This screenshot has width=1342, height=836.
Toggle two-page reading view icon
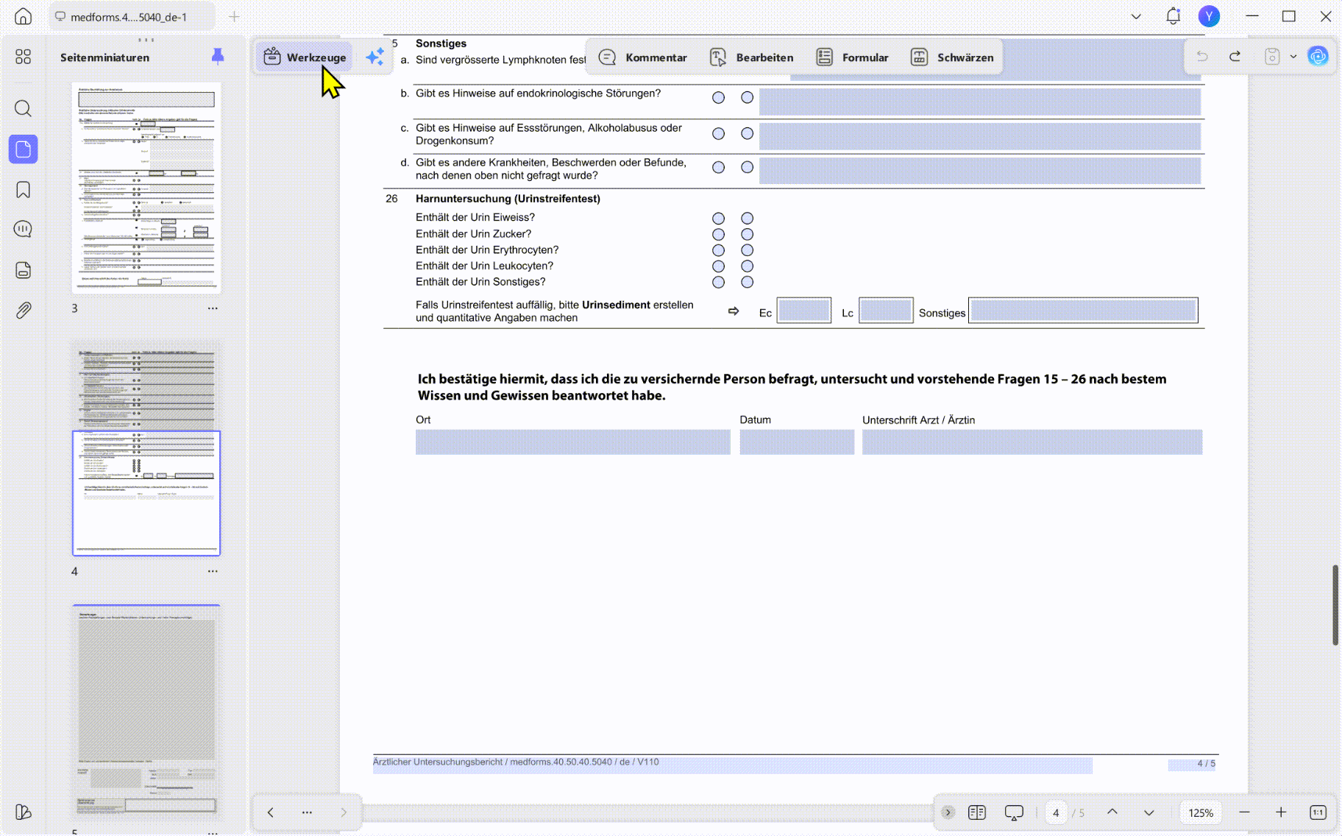pyautogui.click(x=977, y=812)
